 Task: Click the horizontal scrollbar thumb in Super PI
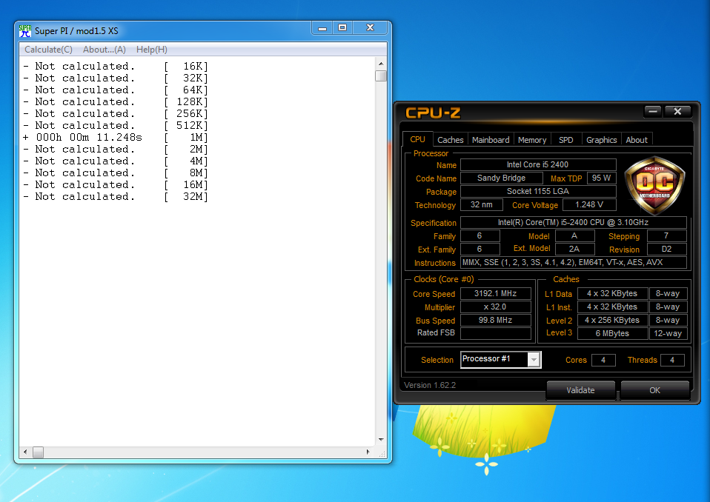coord(38,452)
